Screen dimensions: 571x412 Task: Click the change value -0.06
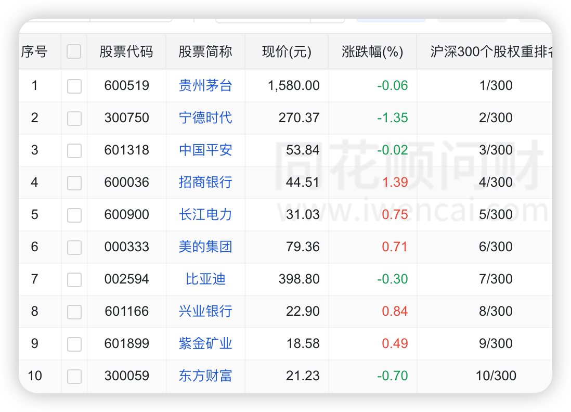(392, 86)
